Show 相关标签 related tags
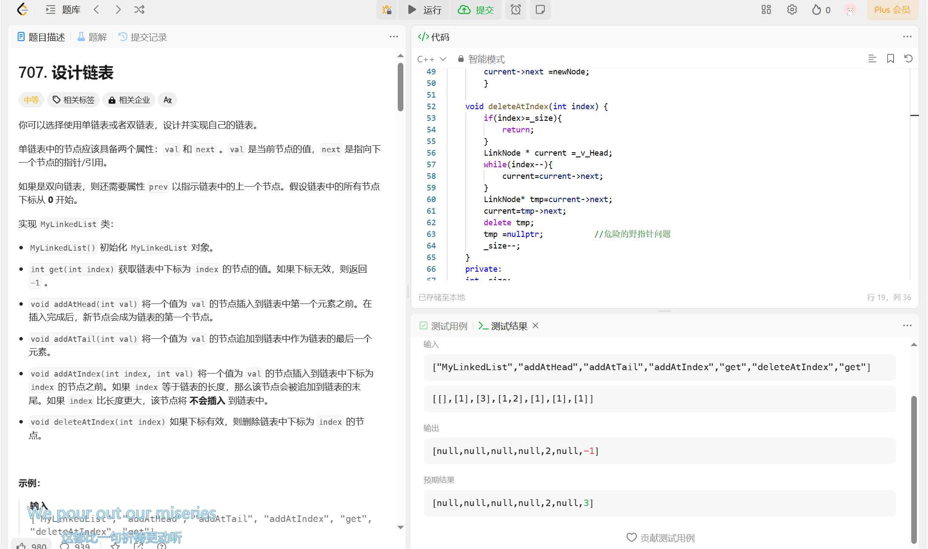This screenshot has width=928, height=549. 74,100
